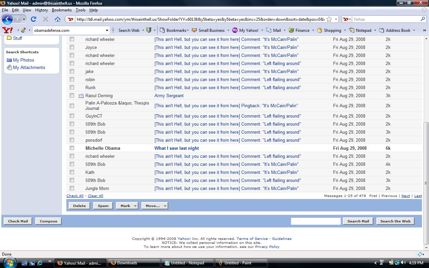
Task: Click the Yahoo! toolbar logo icon
Action: pos(7,30)
